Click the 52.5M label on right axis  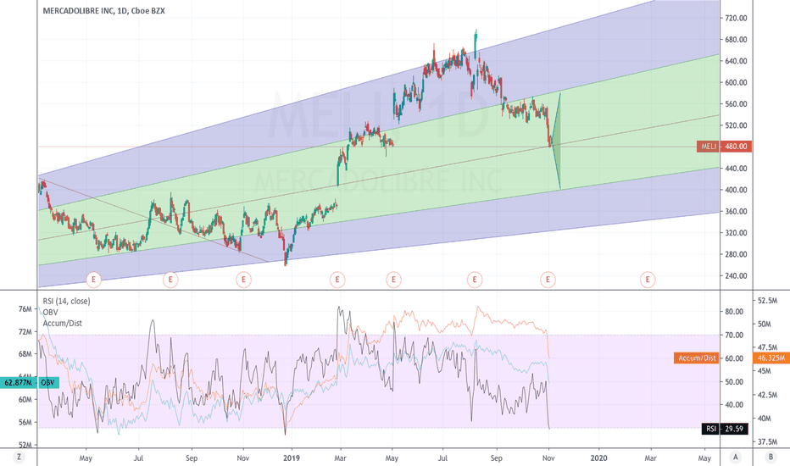coord(767,301)
